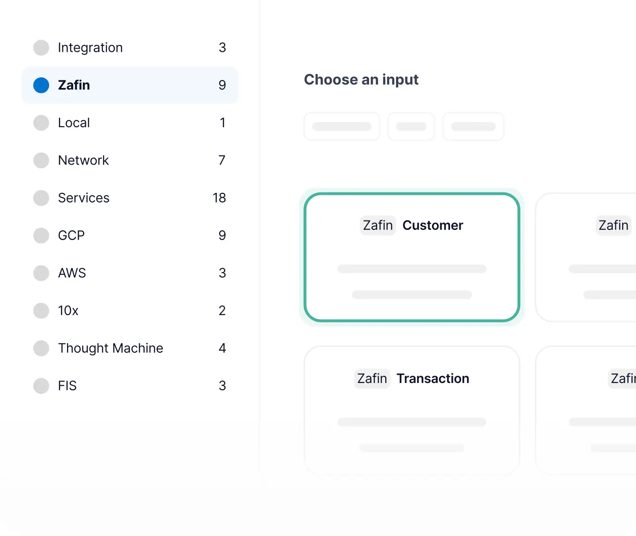The width and height of the screenshot is (636, 536).
Task: Click the grey circle beside Network
Action: (41, 160)
